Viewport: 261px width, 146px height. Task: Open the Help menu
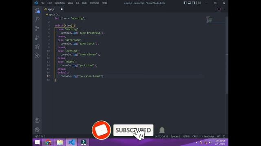pos(104,3)
